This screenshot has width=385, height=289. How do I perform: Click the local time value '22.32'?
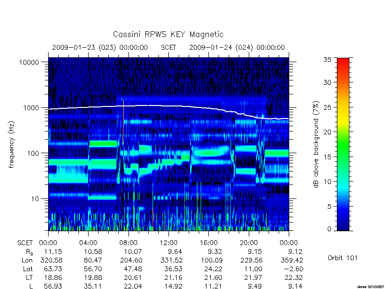click(293, 278)
